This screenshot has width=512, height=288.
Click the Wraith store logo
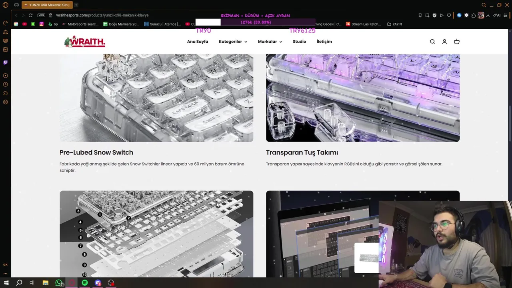[84, 42]
